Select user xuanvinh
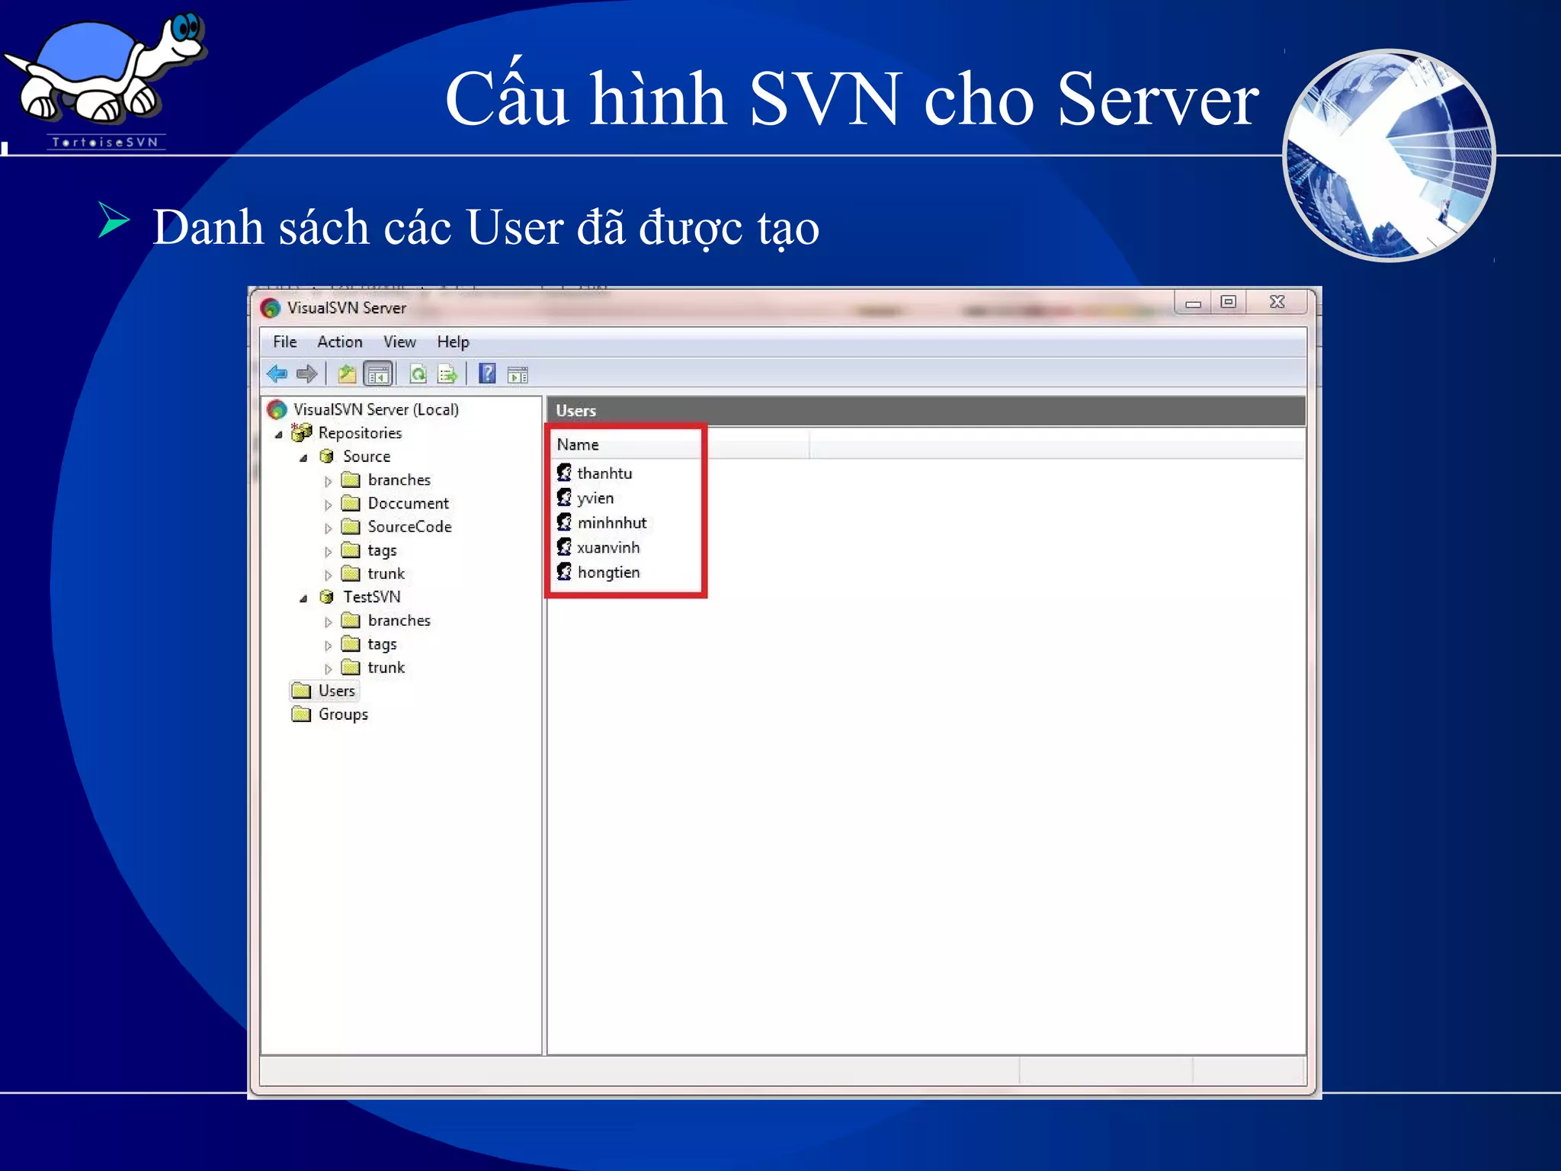The height and width of the screenshot is (1171, 1561). 608,547
